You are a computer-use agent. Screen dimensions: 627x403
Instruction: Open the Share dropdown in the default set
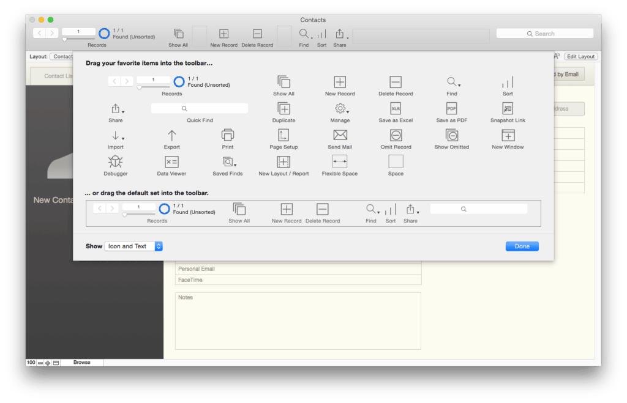[x=412, y=210]
